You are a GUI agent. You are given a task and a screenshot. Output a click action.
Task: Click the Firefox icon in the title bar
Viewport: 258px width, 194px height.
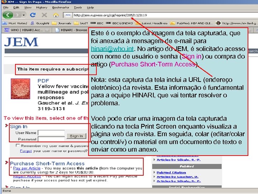(4, 2)
